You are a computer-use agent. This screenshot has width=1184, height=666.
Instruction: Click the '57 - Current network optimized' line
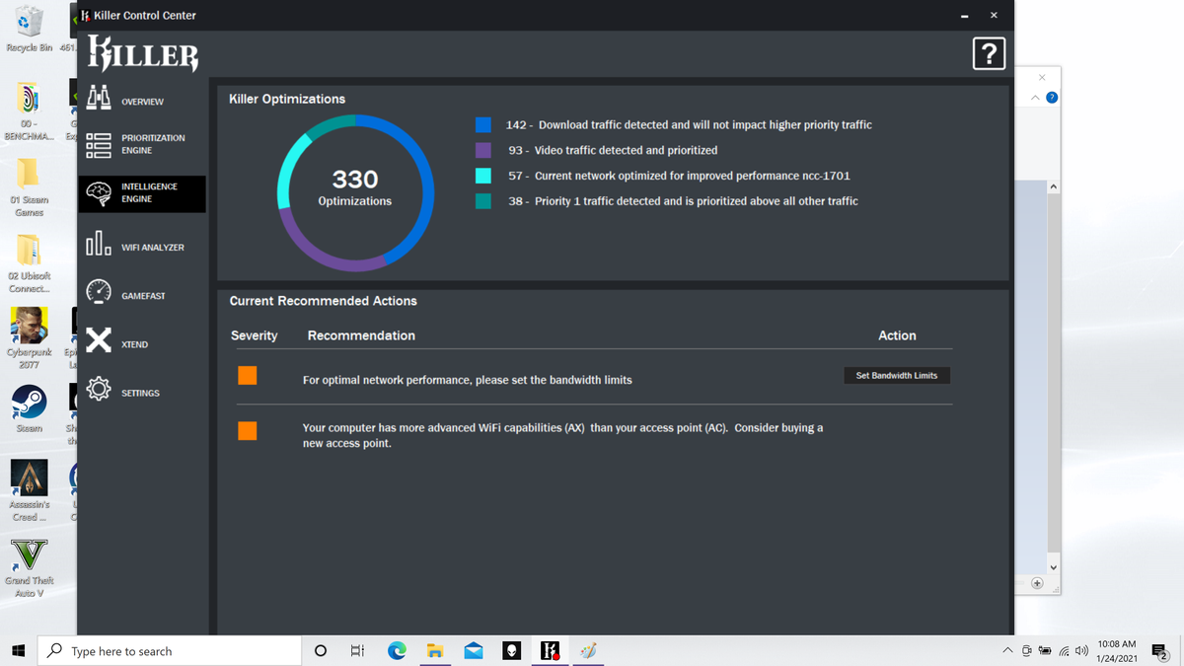pos(679,176)
